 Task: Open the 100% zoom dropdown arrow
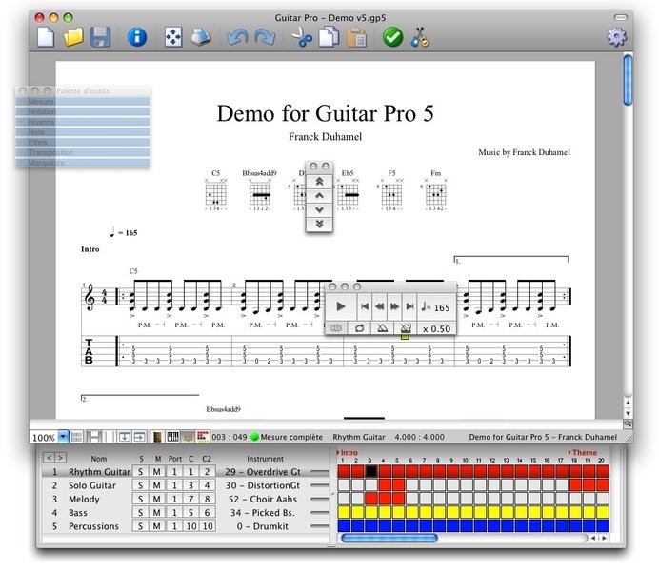point(63,437)
